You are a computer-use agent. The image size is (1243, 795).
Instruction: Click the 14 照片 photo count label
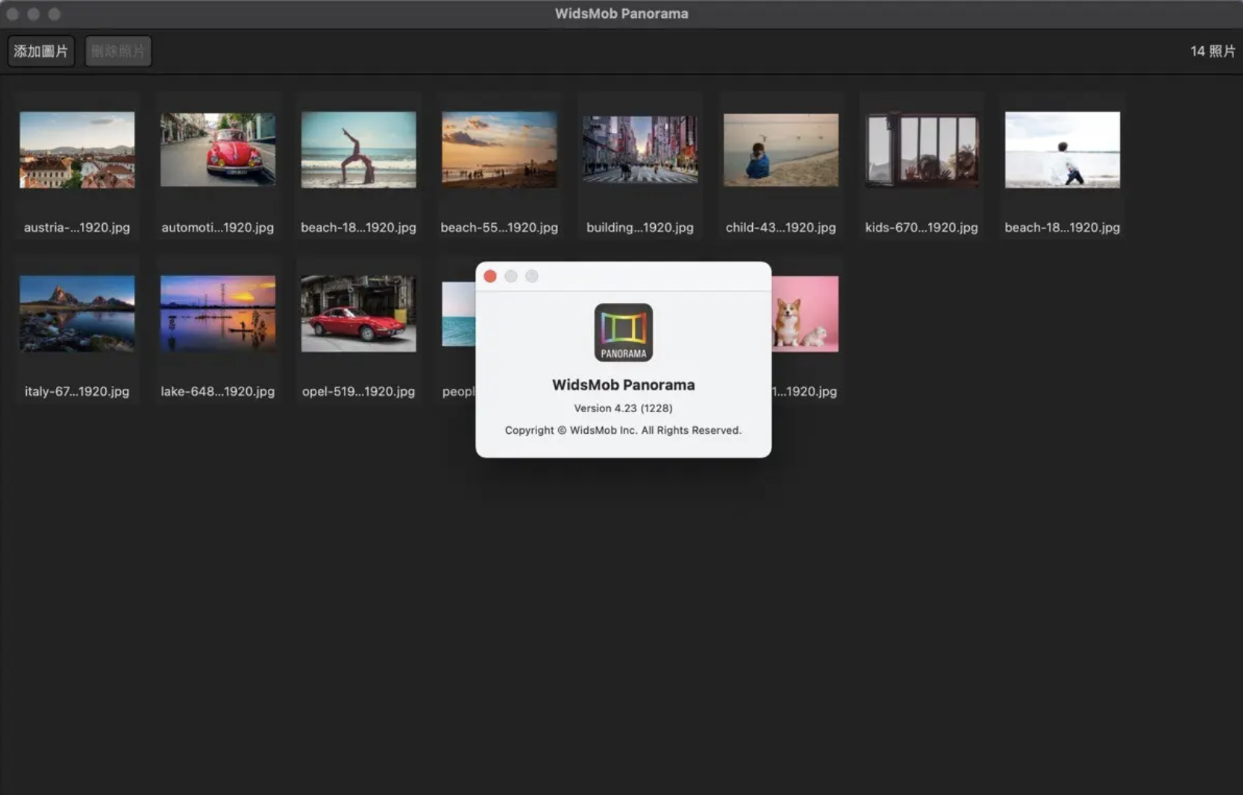click(1211, 51)
